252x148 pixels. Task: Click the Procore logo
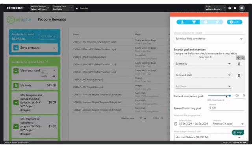click(15, 8)
